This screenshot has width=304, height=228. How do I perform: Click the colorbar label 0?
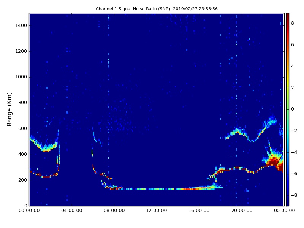point(293,109)
